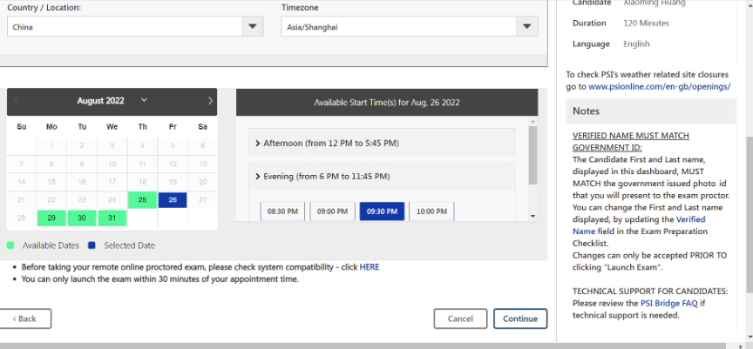Screen dimensions: 753x349
Task: Go to previous month in calendar
Action: (17, 101)
